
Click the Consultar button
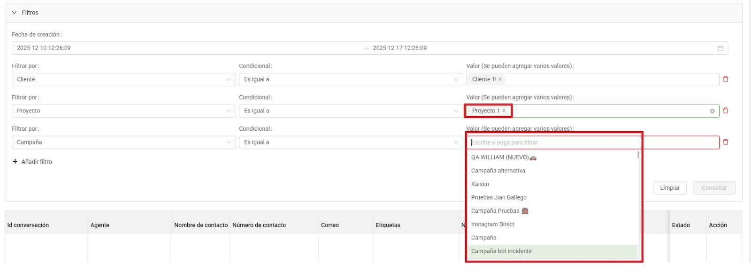point(714,188)
